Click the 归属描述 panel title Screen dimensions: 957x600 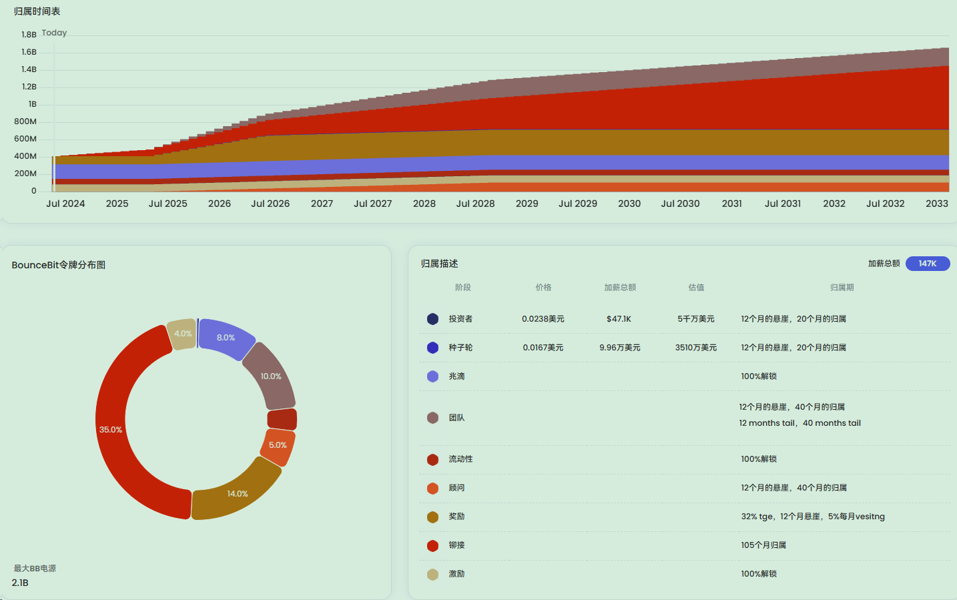pos(439,264)
